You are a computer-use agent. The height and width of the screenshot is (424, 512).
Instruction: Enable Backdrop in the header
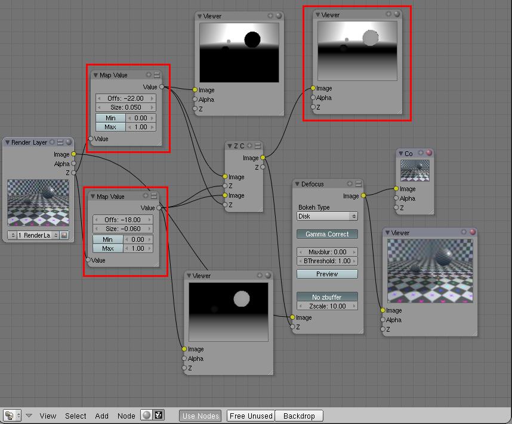point(299,416)
